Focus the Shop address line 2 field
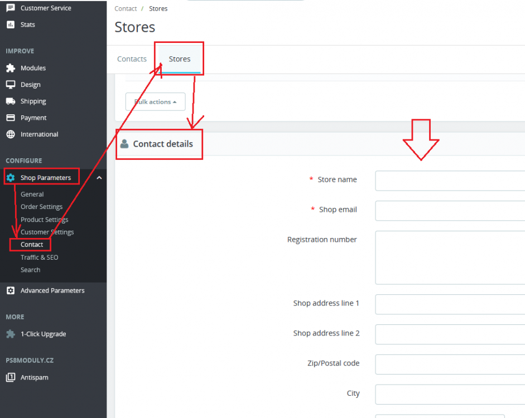This screenshot has width=525, height=418. click(450, 334)
